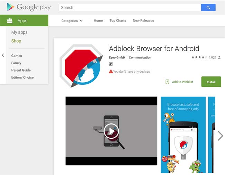Screen dimensions: 225x175
Task: Click the star rating display
Action: pos(199,57)
